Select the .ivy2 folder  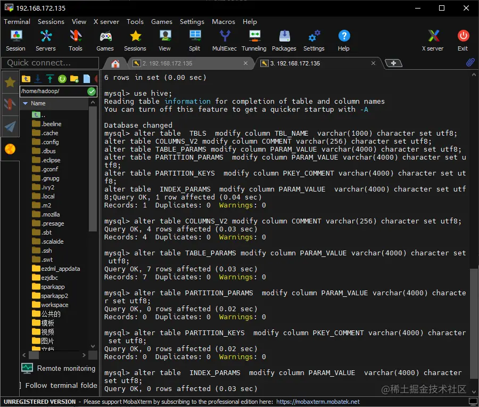[43, 187]
